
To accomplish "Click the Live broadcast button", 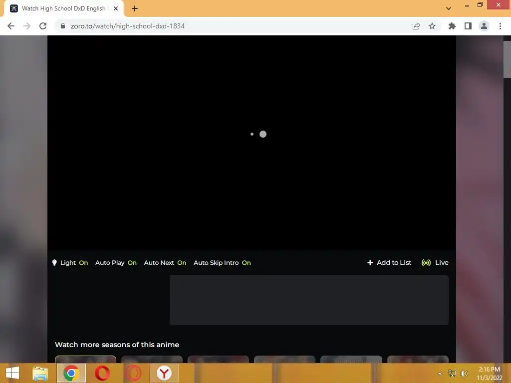I will click(435, 262).
